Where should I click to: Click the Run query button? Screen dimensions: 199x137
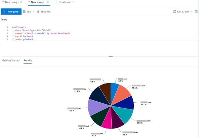(x=11, y=12)
